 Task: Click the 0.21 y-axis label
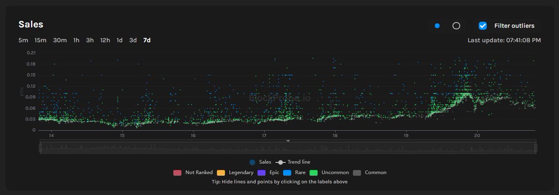pyautogui.click(x=31, y=52)
